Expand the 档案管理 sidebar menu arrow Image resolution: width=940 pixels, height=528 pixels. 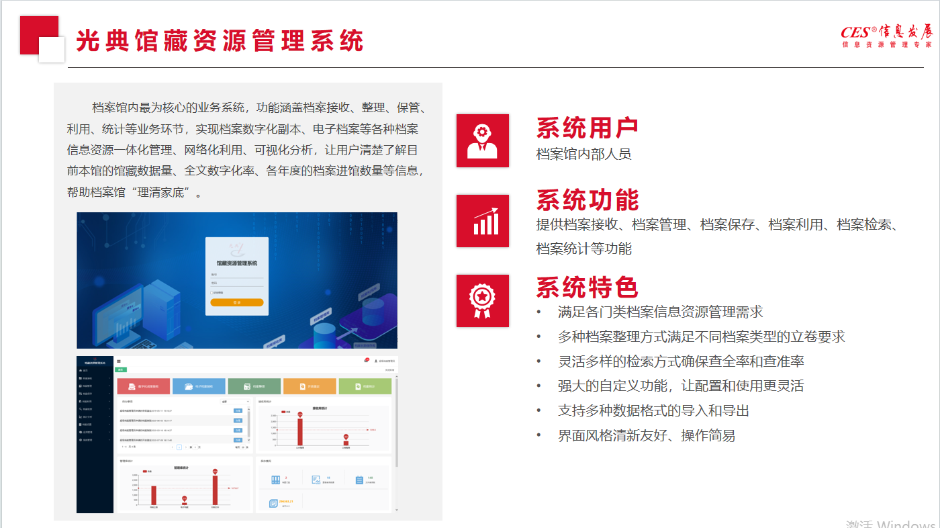coord(109,386)
